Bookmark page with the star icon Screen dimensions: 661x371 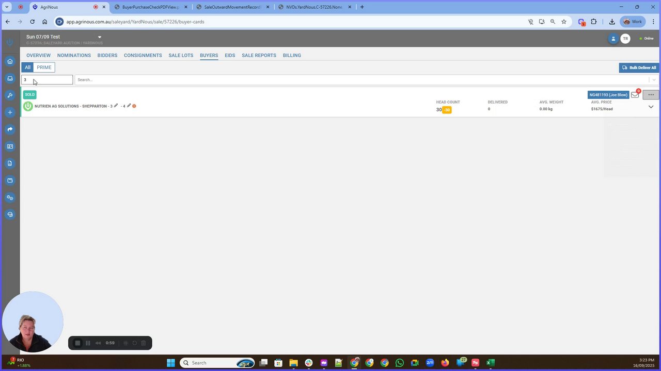tap(564, 22)
